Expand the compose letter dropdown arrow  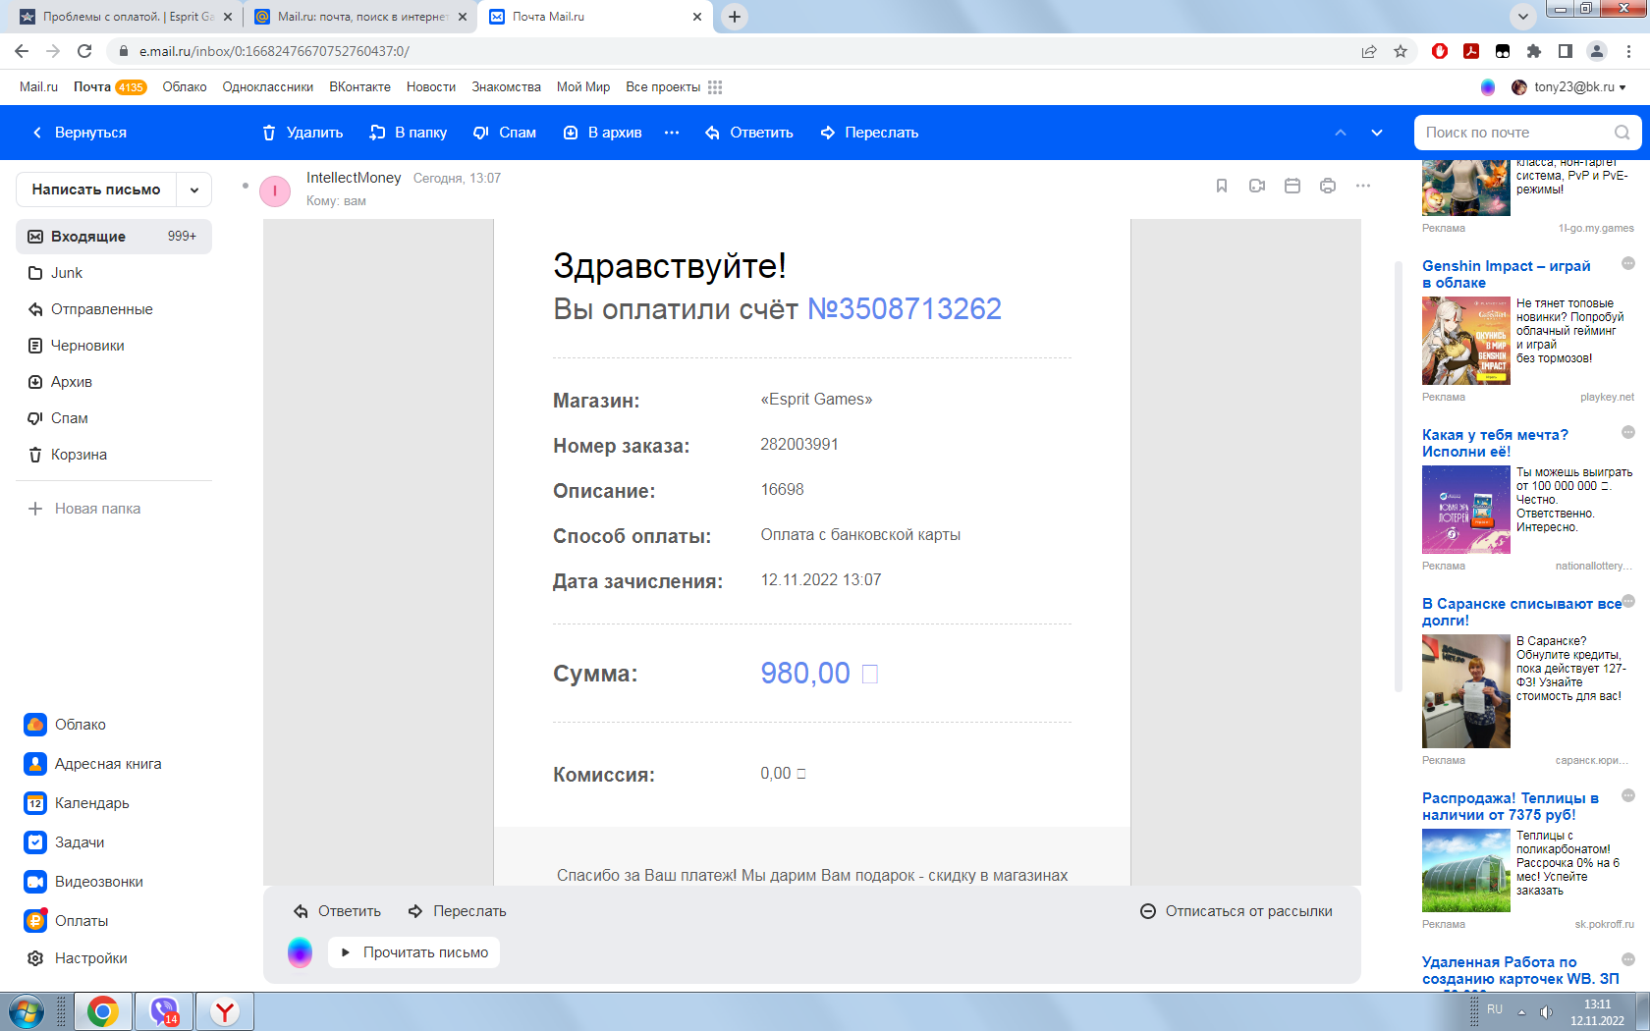click(x=194, y=190)
